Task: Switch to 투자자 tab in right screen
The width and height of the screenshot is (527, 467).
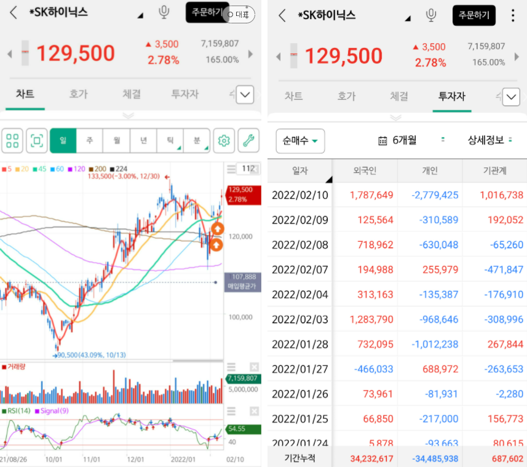Action: [452, 97]
